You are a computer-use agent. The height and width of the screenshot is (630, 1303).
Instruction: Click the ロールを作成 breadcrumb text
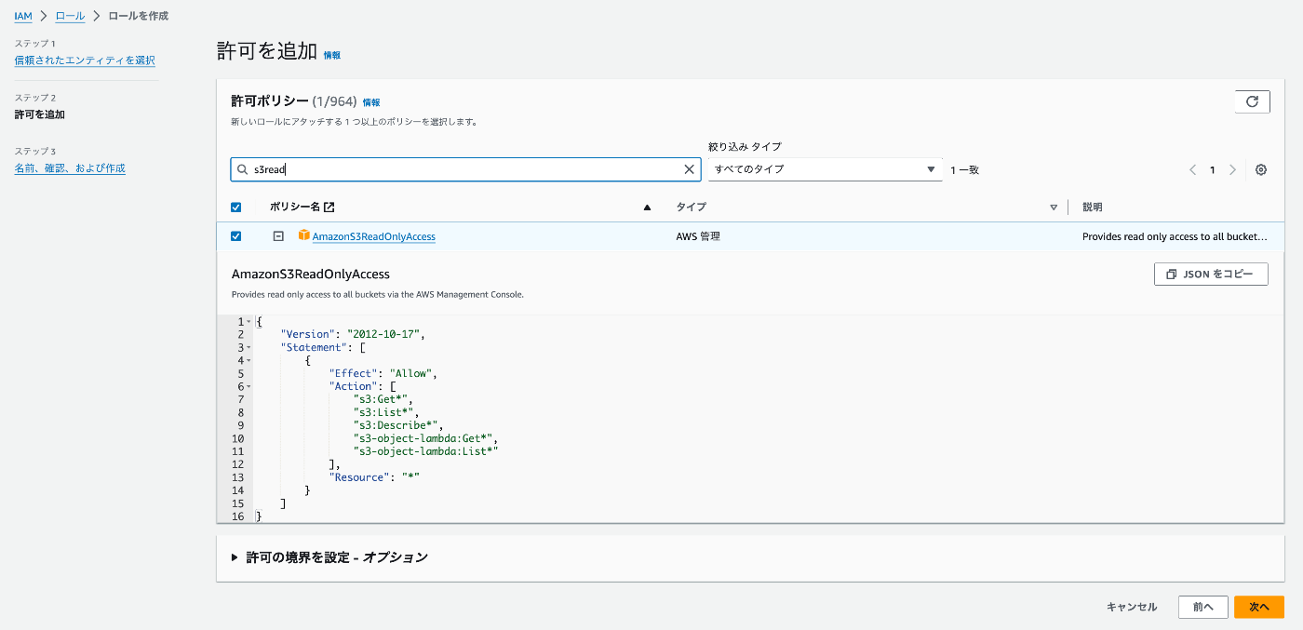[139, 16]
